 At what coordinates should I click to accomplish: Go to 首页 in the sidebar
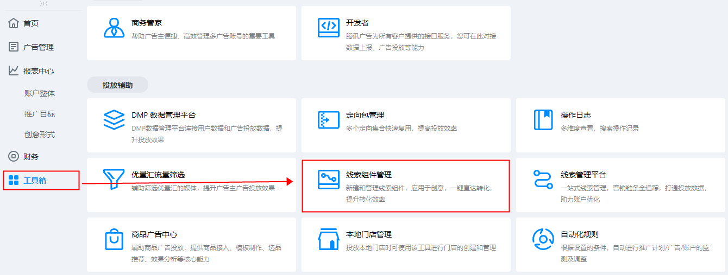point(30,23)
